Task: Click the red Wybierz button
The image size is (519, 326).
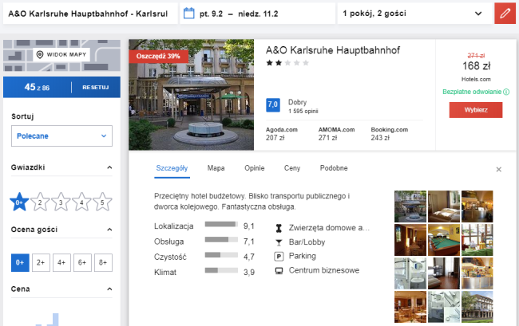Action: pos(476,110)
